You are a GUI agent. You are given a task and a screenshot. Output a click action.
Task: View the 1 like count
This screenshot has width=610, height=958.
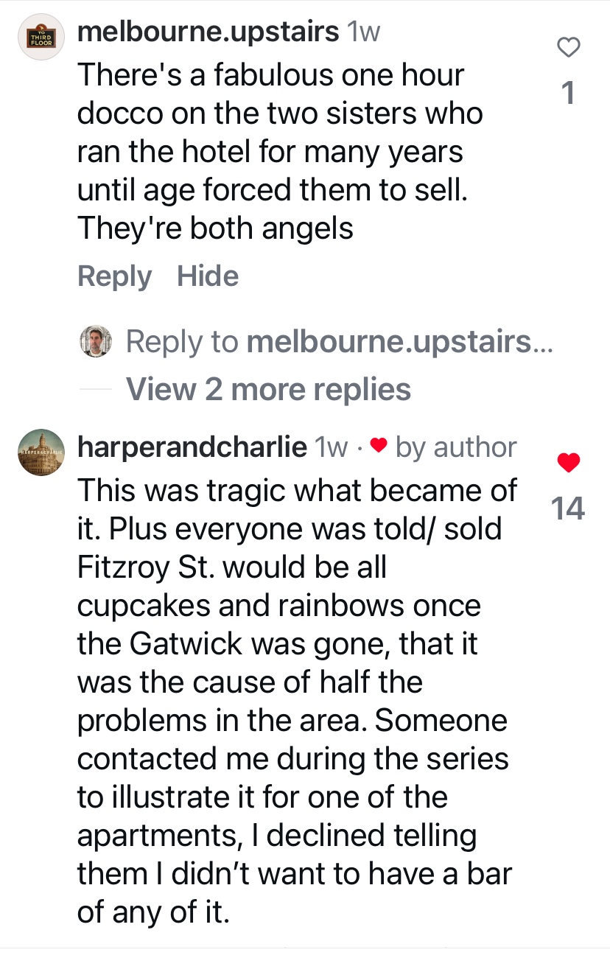click(568, 94)
